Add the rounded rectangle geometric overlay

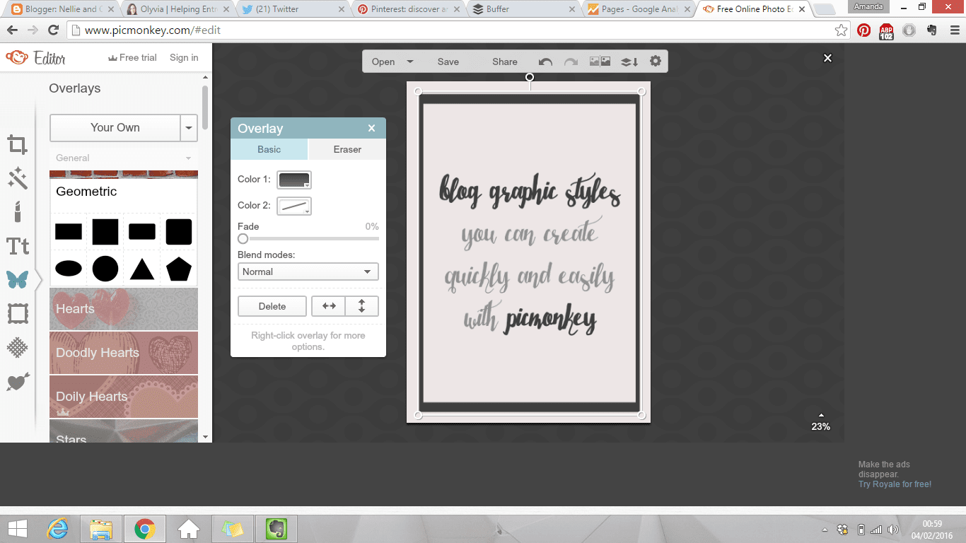click(x=142, y=231)
